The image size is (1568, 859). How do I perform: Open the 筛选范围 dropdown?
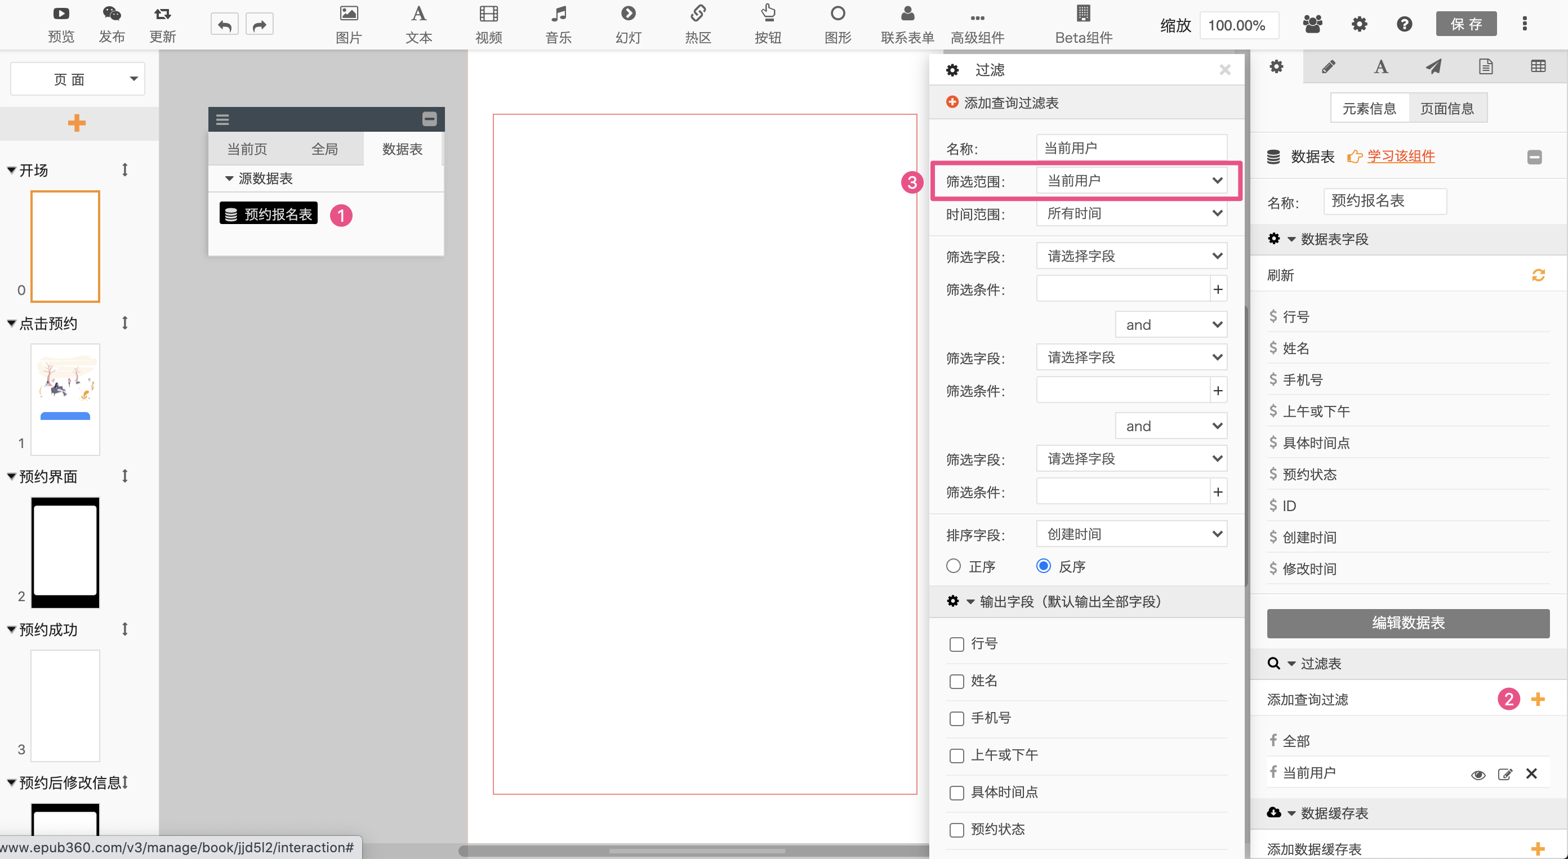1132,181
